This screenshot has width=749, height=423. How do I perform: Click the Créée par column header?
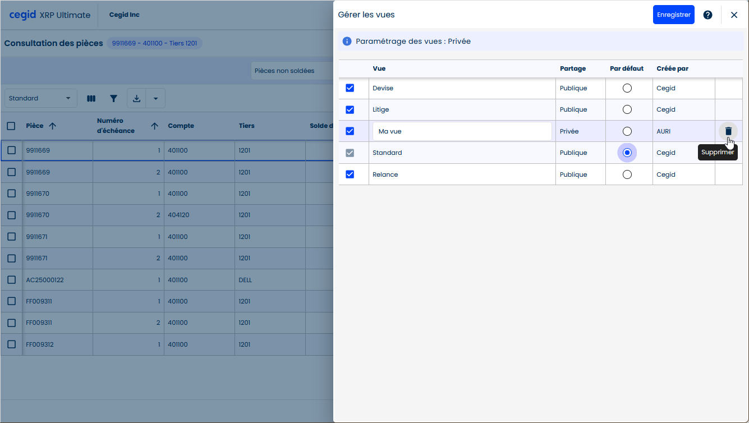click(x=672, y=68)
